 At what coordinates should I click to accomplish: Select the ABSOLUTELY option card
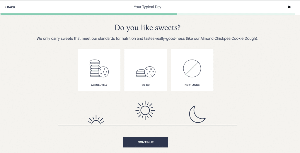tap(99, 70)
